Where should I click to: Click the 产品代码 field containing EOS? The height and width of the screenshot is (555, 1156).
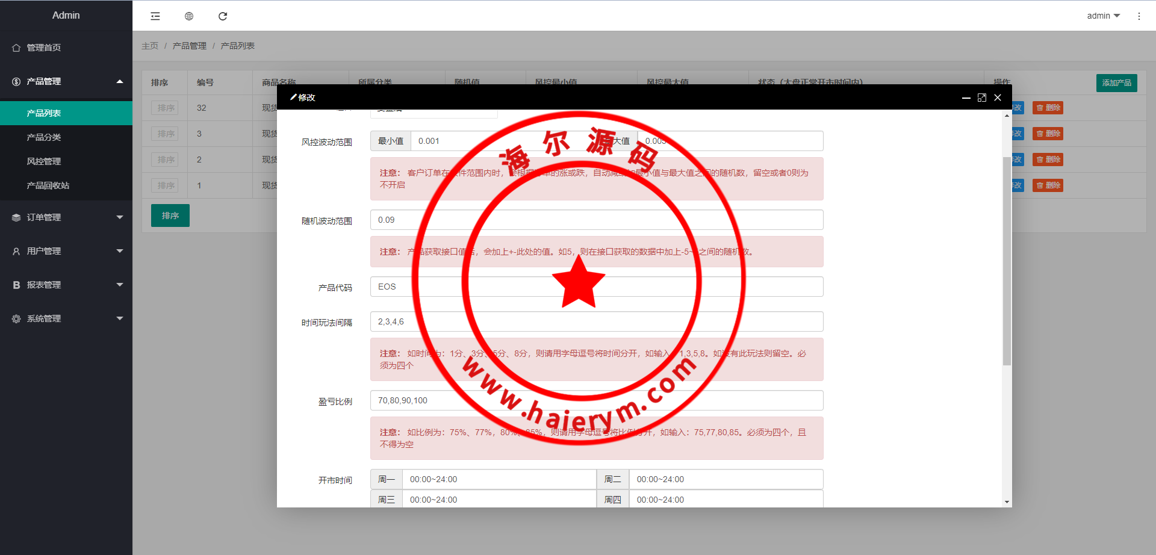tap(596, 287)
